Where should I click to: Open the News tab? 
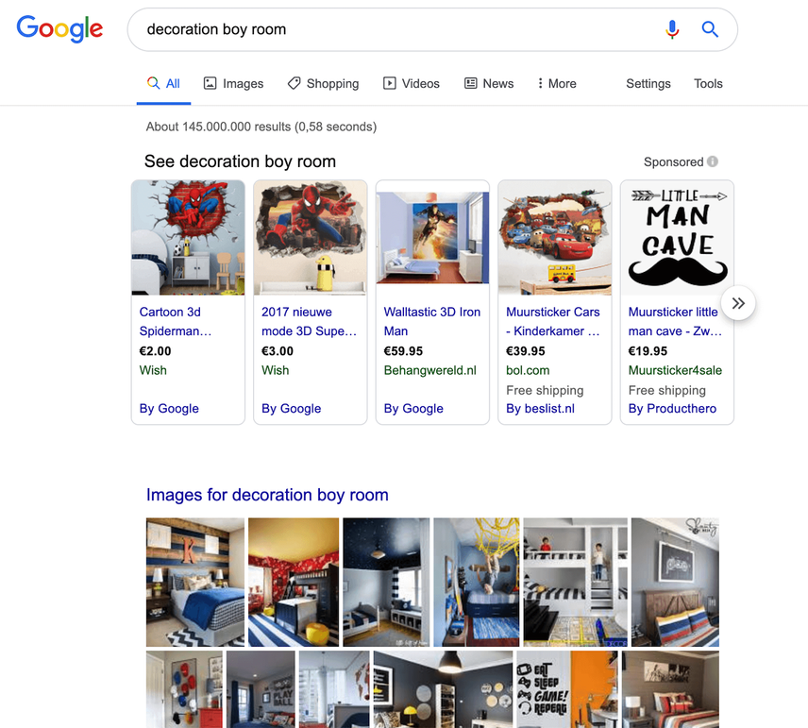click(x=489, y=83)
